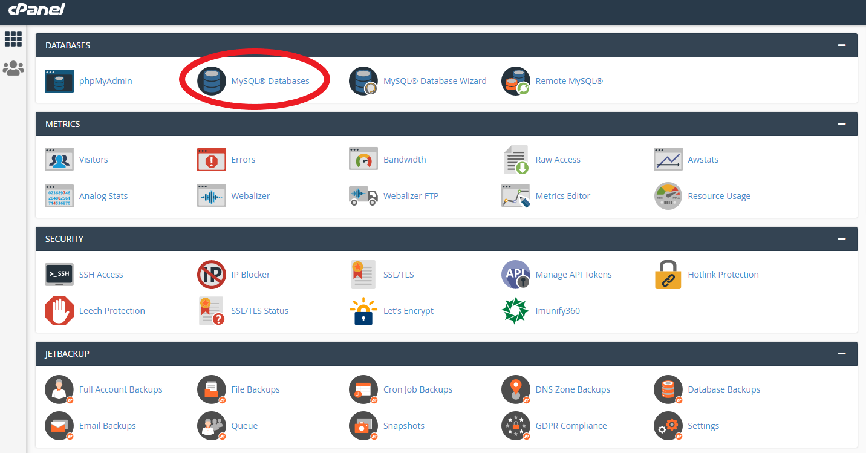Open the Remote MySQL icon
The image size is (866, 453).
[x=515, y=81]
